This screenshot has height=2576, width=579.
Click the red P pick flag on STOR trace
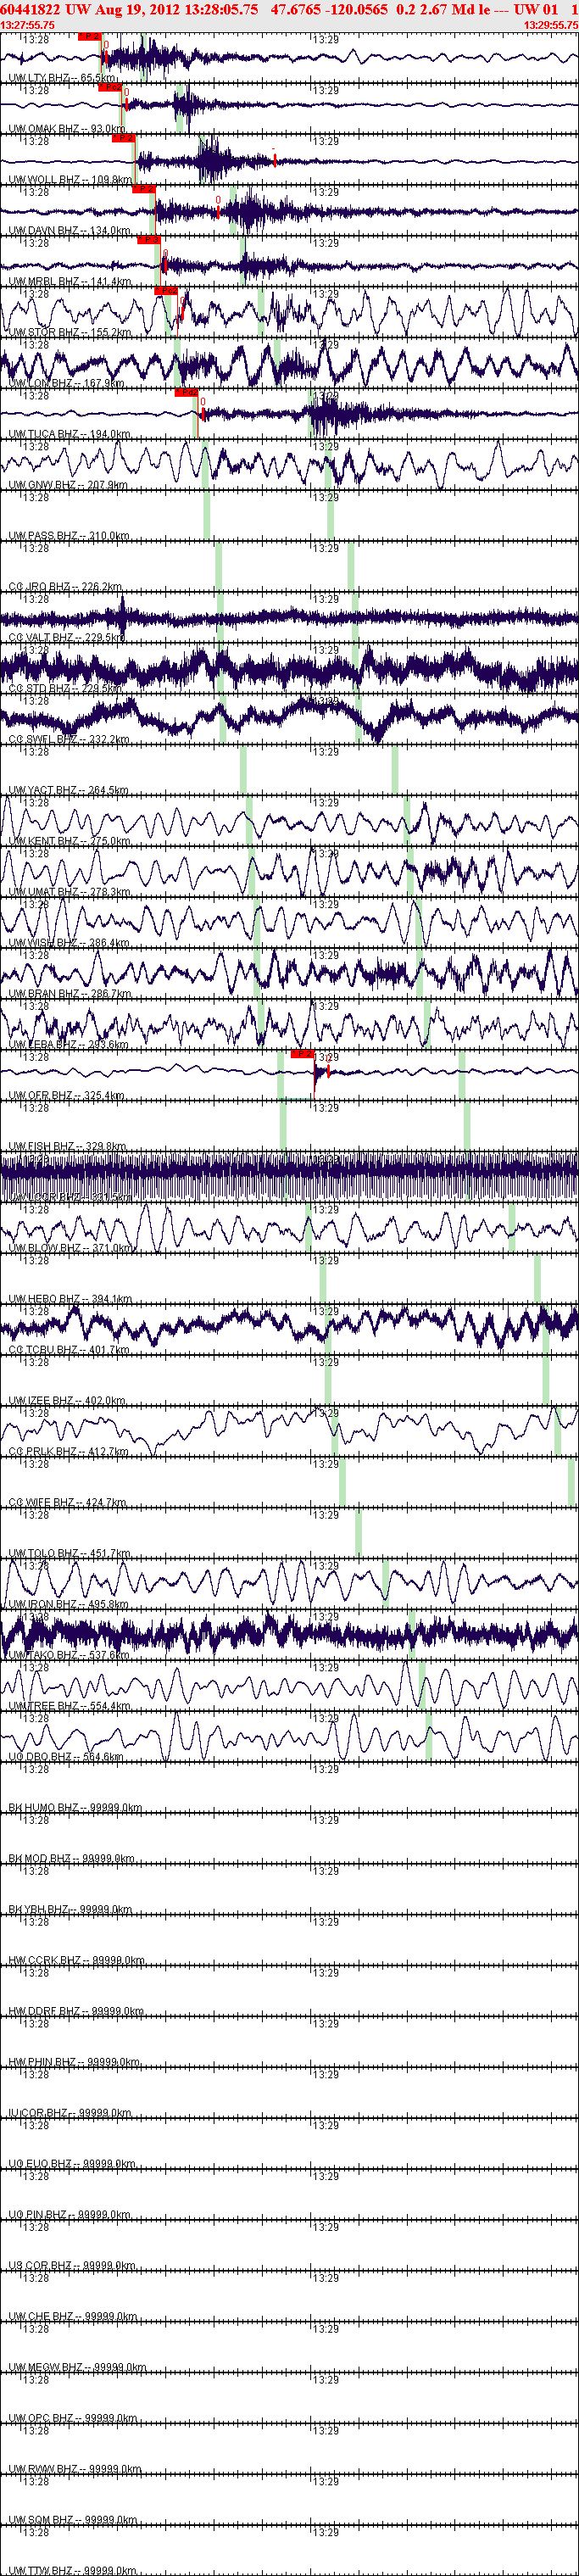click(x=166, y=290)
